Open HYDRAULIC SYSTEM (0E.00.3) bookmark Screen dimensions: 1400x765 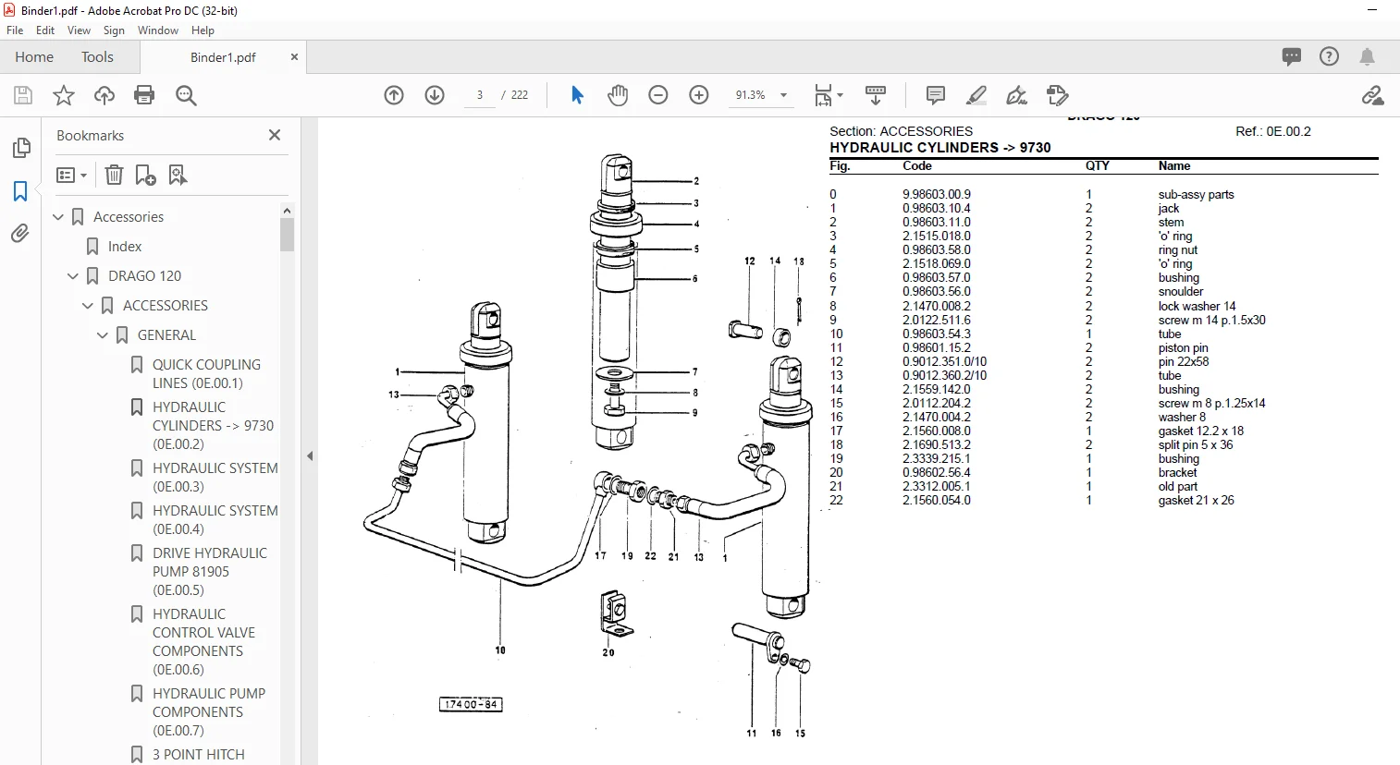tap(215, 478)
